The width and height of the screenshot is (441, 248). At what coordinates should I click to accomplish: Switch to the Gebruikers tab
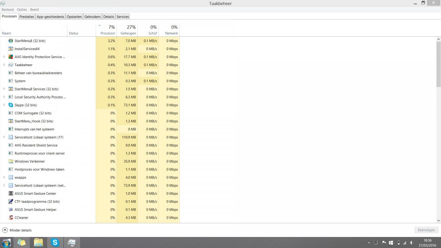(x=93, y=17)
